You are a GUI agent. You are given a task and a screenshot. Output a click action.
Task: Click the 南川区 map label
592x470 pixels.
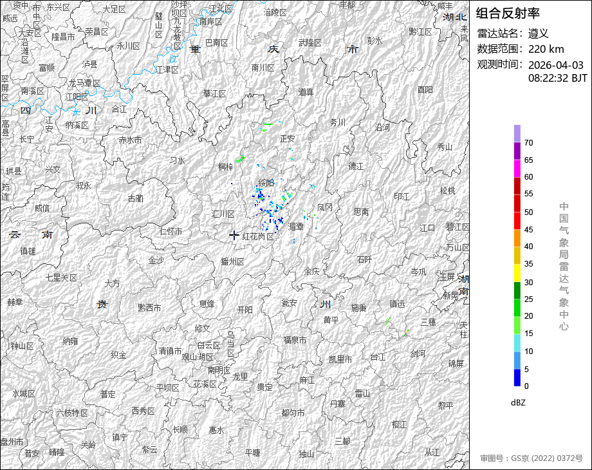(263, 68)
